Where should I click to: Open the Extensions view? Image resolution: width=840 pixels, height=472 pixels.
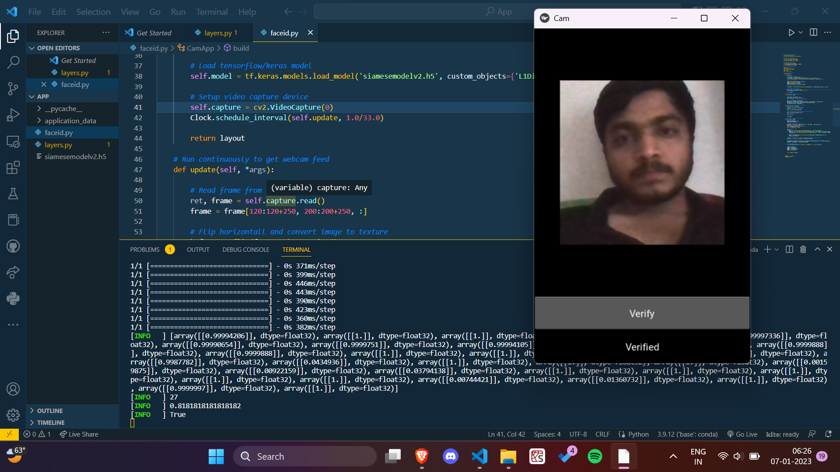(x=13, y=167)
